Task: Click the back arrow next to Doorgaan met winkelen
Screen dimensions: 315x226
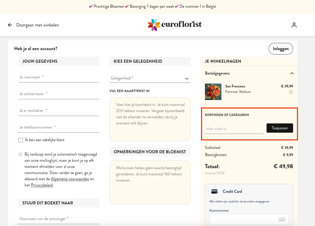Action: coord(10,25)
